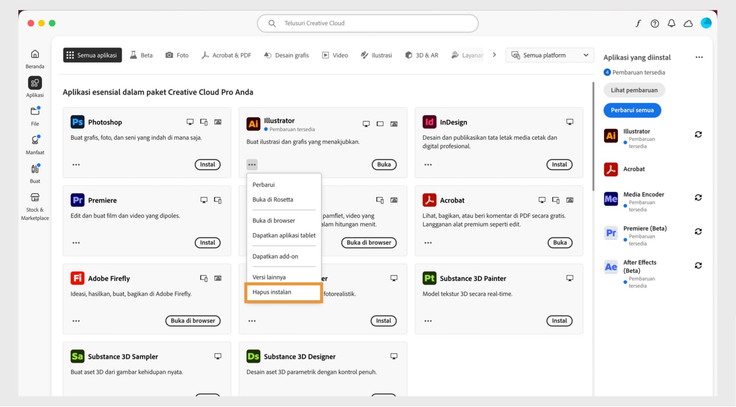Choose Dapatkan aplikasi tablet menu item
The image size is (736, 407).
(x=284, y=235)
